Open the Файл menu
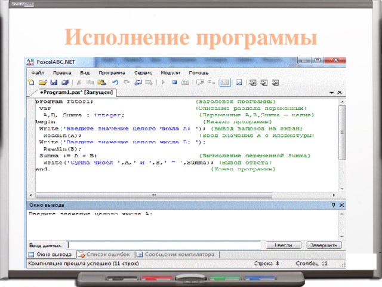This screenshot has height=287, width=382. pos(38,73)
